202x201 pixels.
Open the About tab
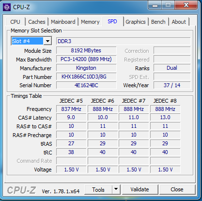tap(179, 22)
